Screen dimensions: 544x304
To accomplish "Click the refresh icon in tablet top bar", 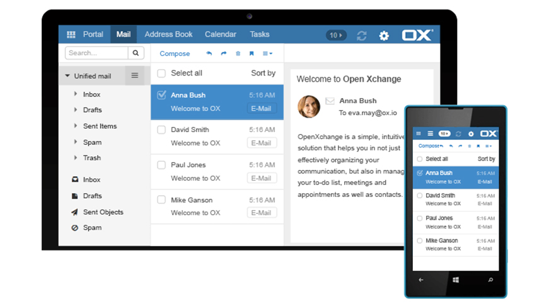I will 361,35.
